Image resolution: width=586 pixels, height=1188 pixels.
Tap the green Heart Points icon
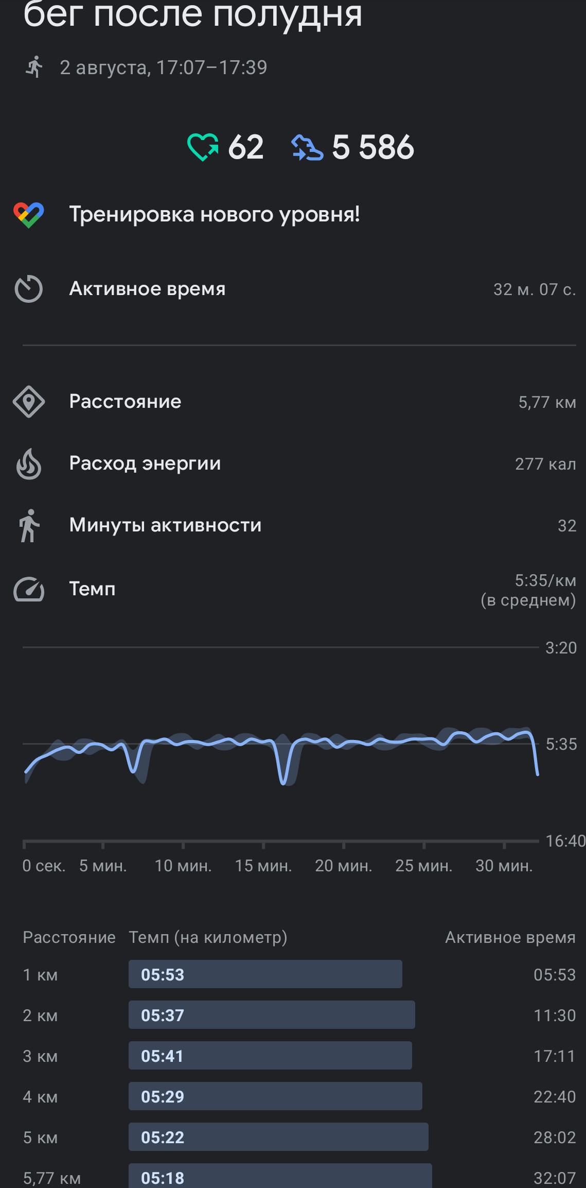point(203,147)
